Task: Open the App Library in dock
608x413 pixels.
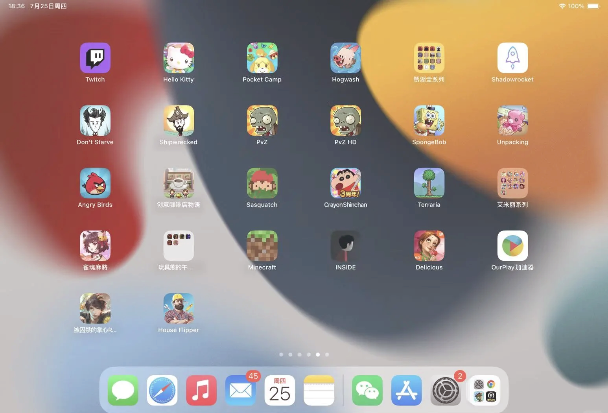Action: [485, 390]
